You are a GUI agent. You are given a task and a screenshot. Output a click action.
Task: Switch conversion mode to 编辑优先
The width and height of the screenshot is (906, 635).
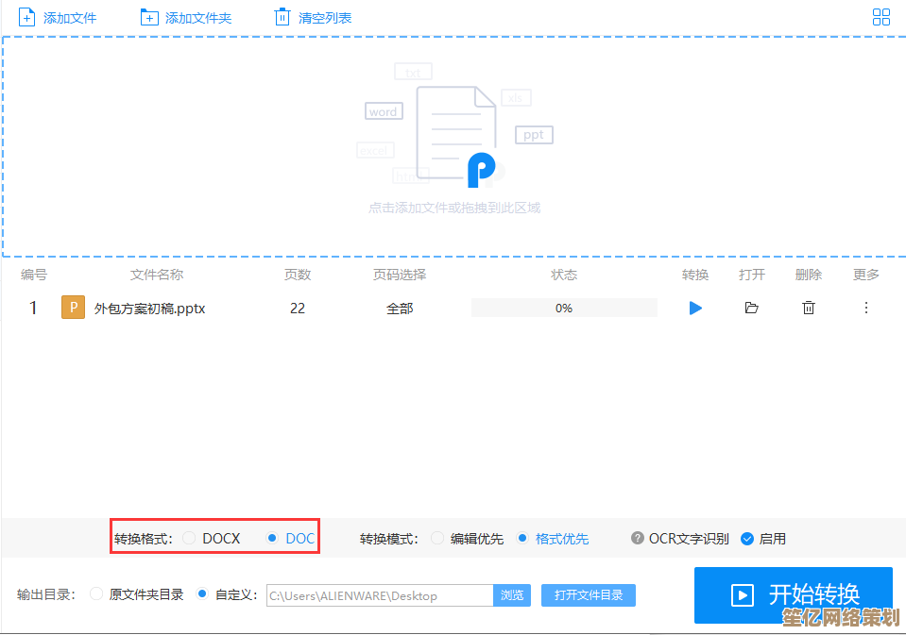coord(436,538)
